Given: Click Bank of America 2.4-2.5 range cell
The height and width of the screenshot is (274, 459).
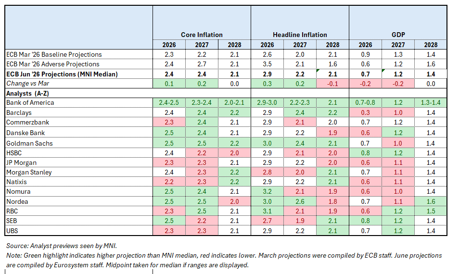Looking at the screenshot, I should [169, 103].
